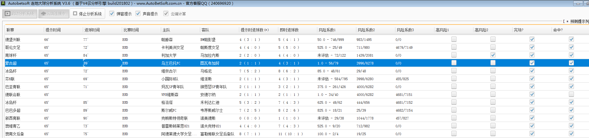
Task: Sort by the 联赛 column header
Action: tap(10, 30)
